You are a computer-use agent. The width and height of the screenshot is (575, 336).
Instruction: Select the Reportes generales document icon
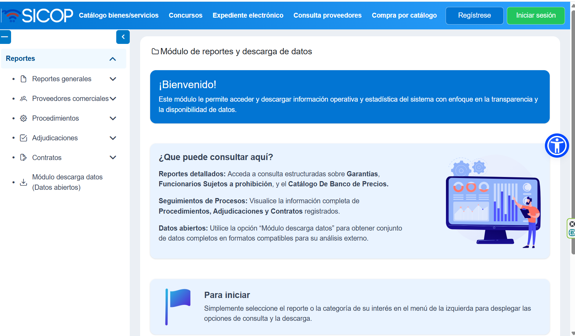(x=23, y=78)
